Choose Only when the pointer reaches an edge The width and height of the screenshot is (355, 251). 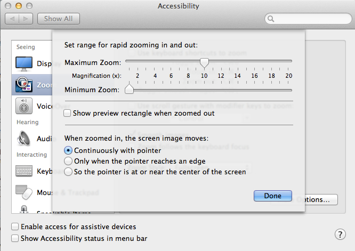[68, 161]
